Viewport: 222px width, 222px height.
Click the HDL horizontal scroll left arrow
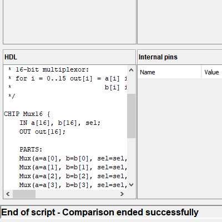tap(8, 194)
